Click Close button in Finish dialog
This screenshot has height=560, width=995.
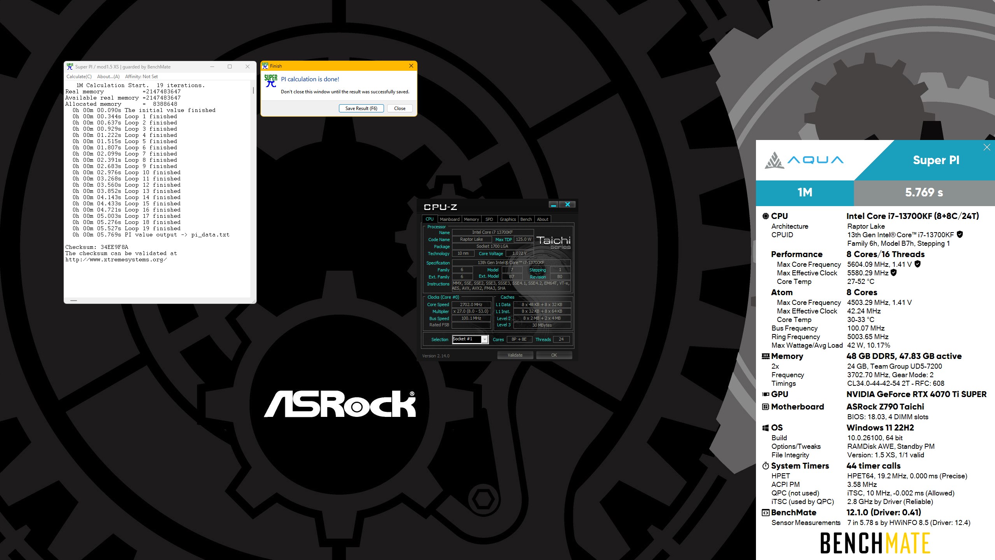400,108
